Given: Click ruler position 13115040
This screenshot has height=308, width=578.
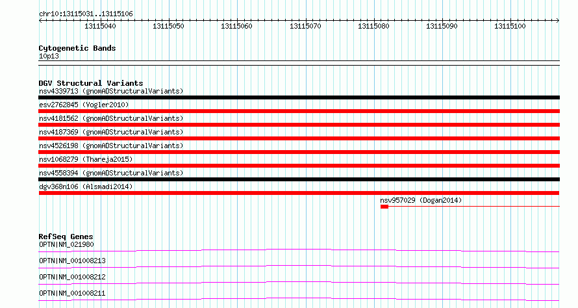Looking at the screenshot, I should [x=100, y=26].
